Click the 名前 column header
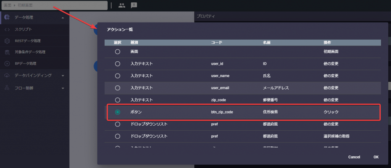 pyautogui.click(x=267, y=43)
